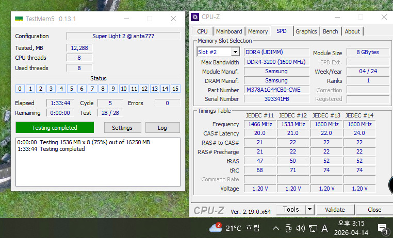Screen dimensions: 393x238
Task: Click the Remaining value 0:00:00
Action: click(x=60, y=113)
